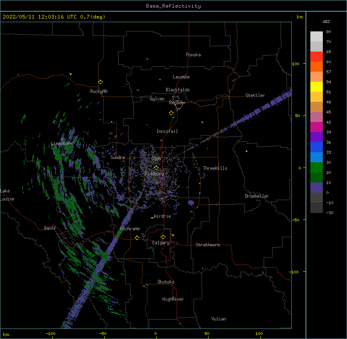Click the yellow diamond marker above RockyMH
This screenshot has width=347, height=339.
coord(101,82)
